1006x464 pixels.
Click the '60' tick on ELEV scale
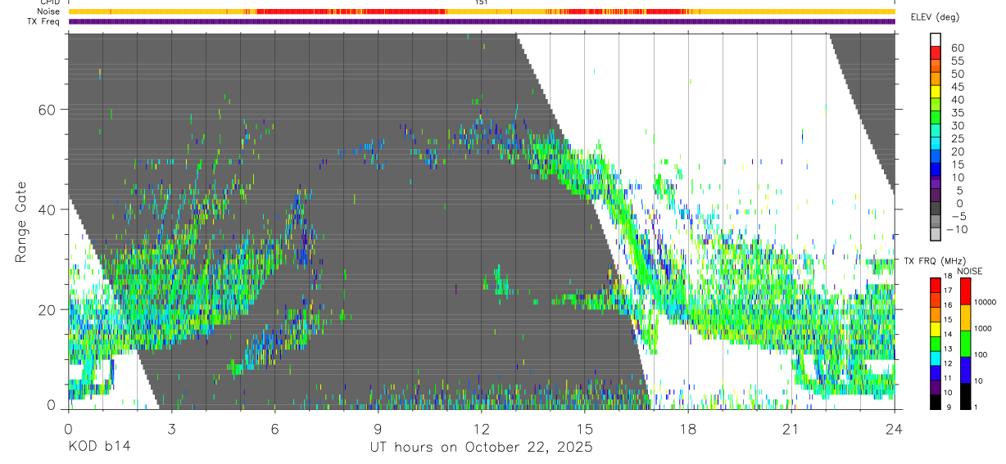(957, 47)
